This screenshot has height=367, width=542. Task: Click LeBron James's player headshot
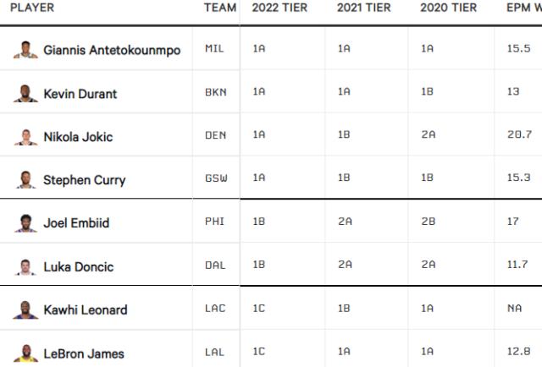[25, 353]
